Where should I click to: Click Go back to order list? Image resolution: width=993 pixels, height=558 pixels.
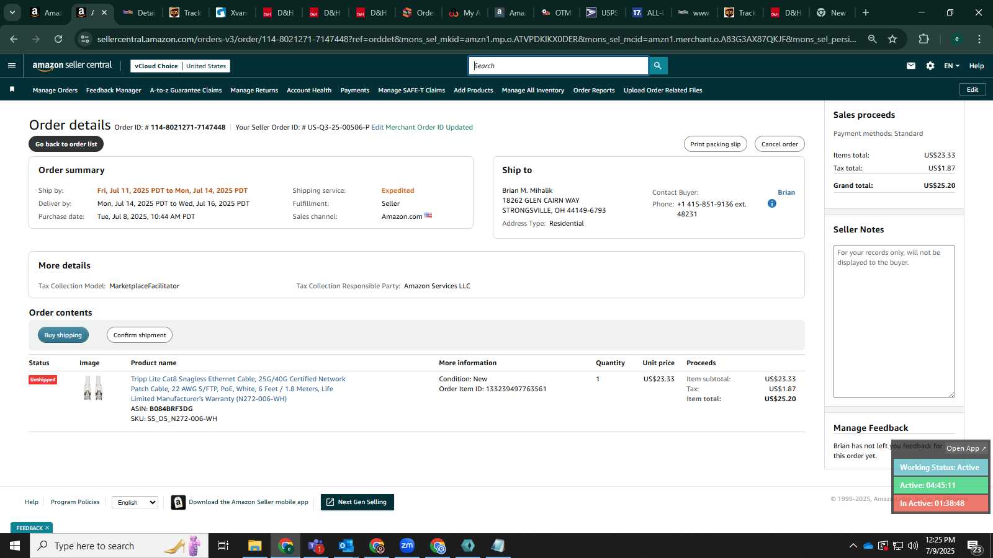66,144
